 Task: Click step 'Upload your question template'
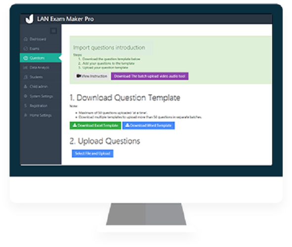pos(105,68)
